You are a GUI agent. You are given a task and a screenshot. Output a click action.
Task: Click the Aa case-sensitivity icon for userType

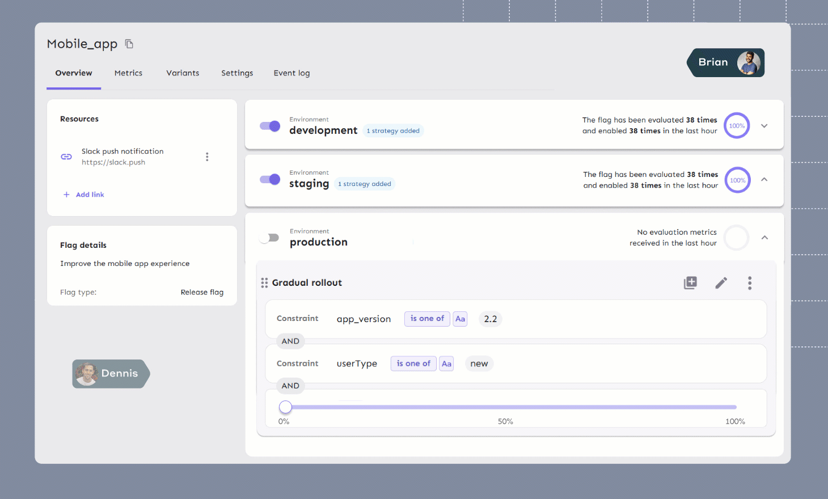[x=446, y=363]
